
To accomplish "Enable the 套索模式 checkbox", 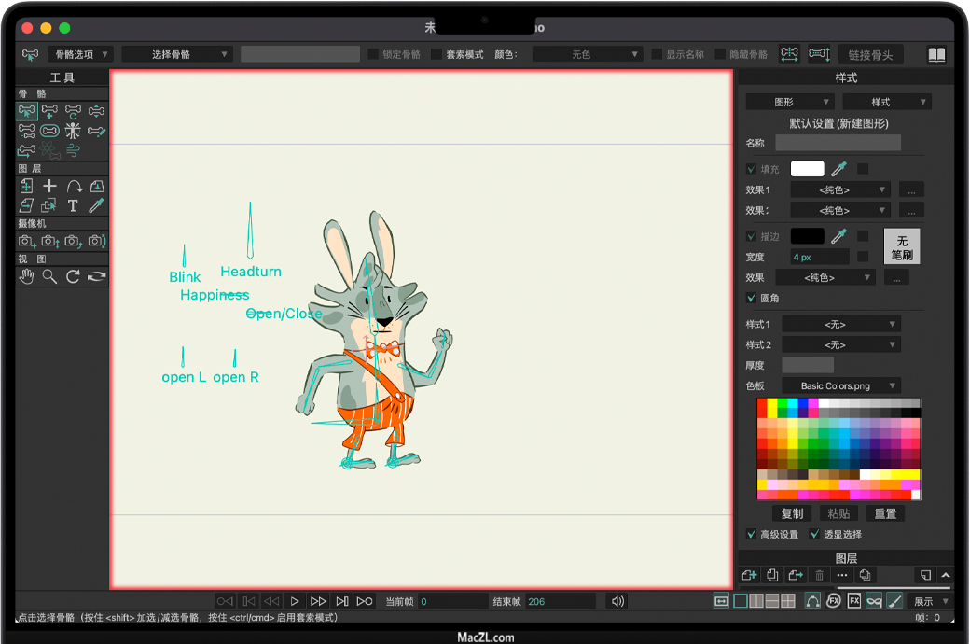I will (x=436, y=54).
